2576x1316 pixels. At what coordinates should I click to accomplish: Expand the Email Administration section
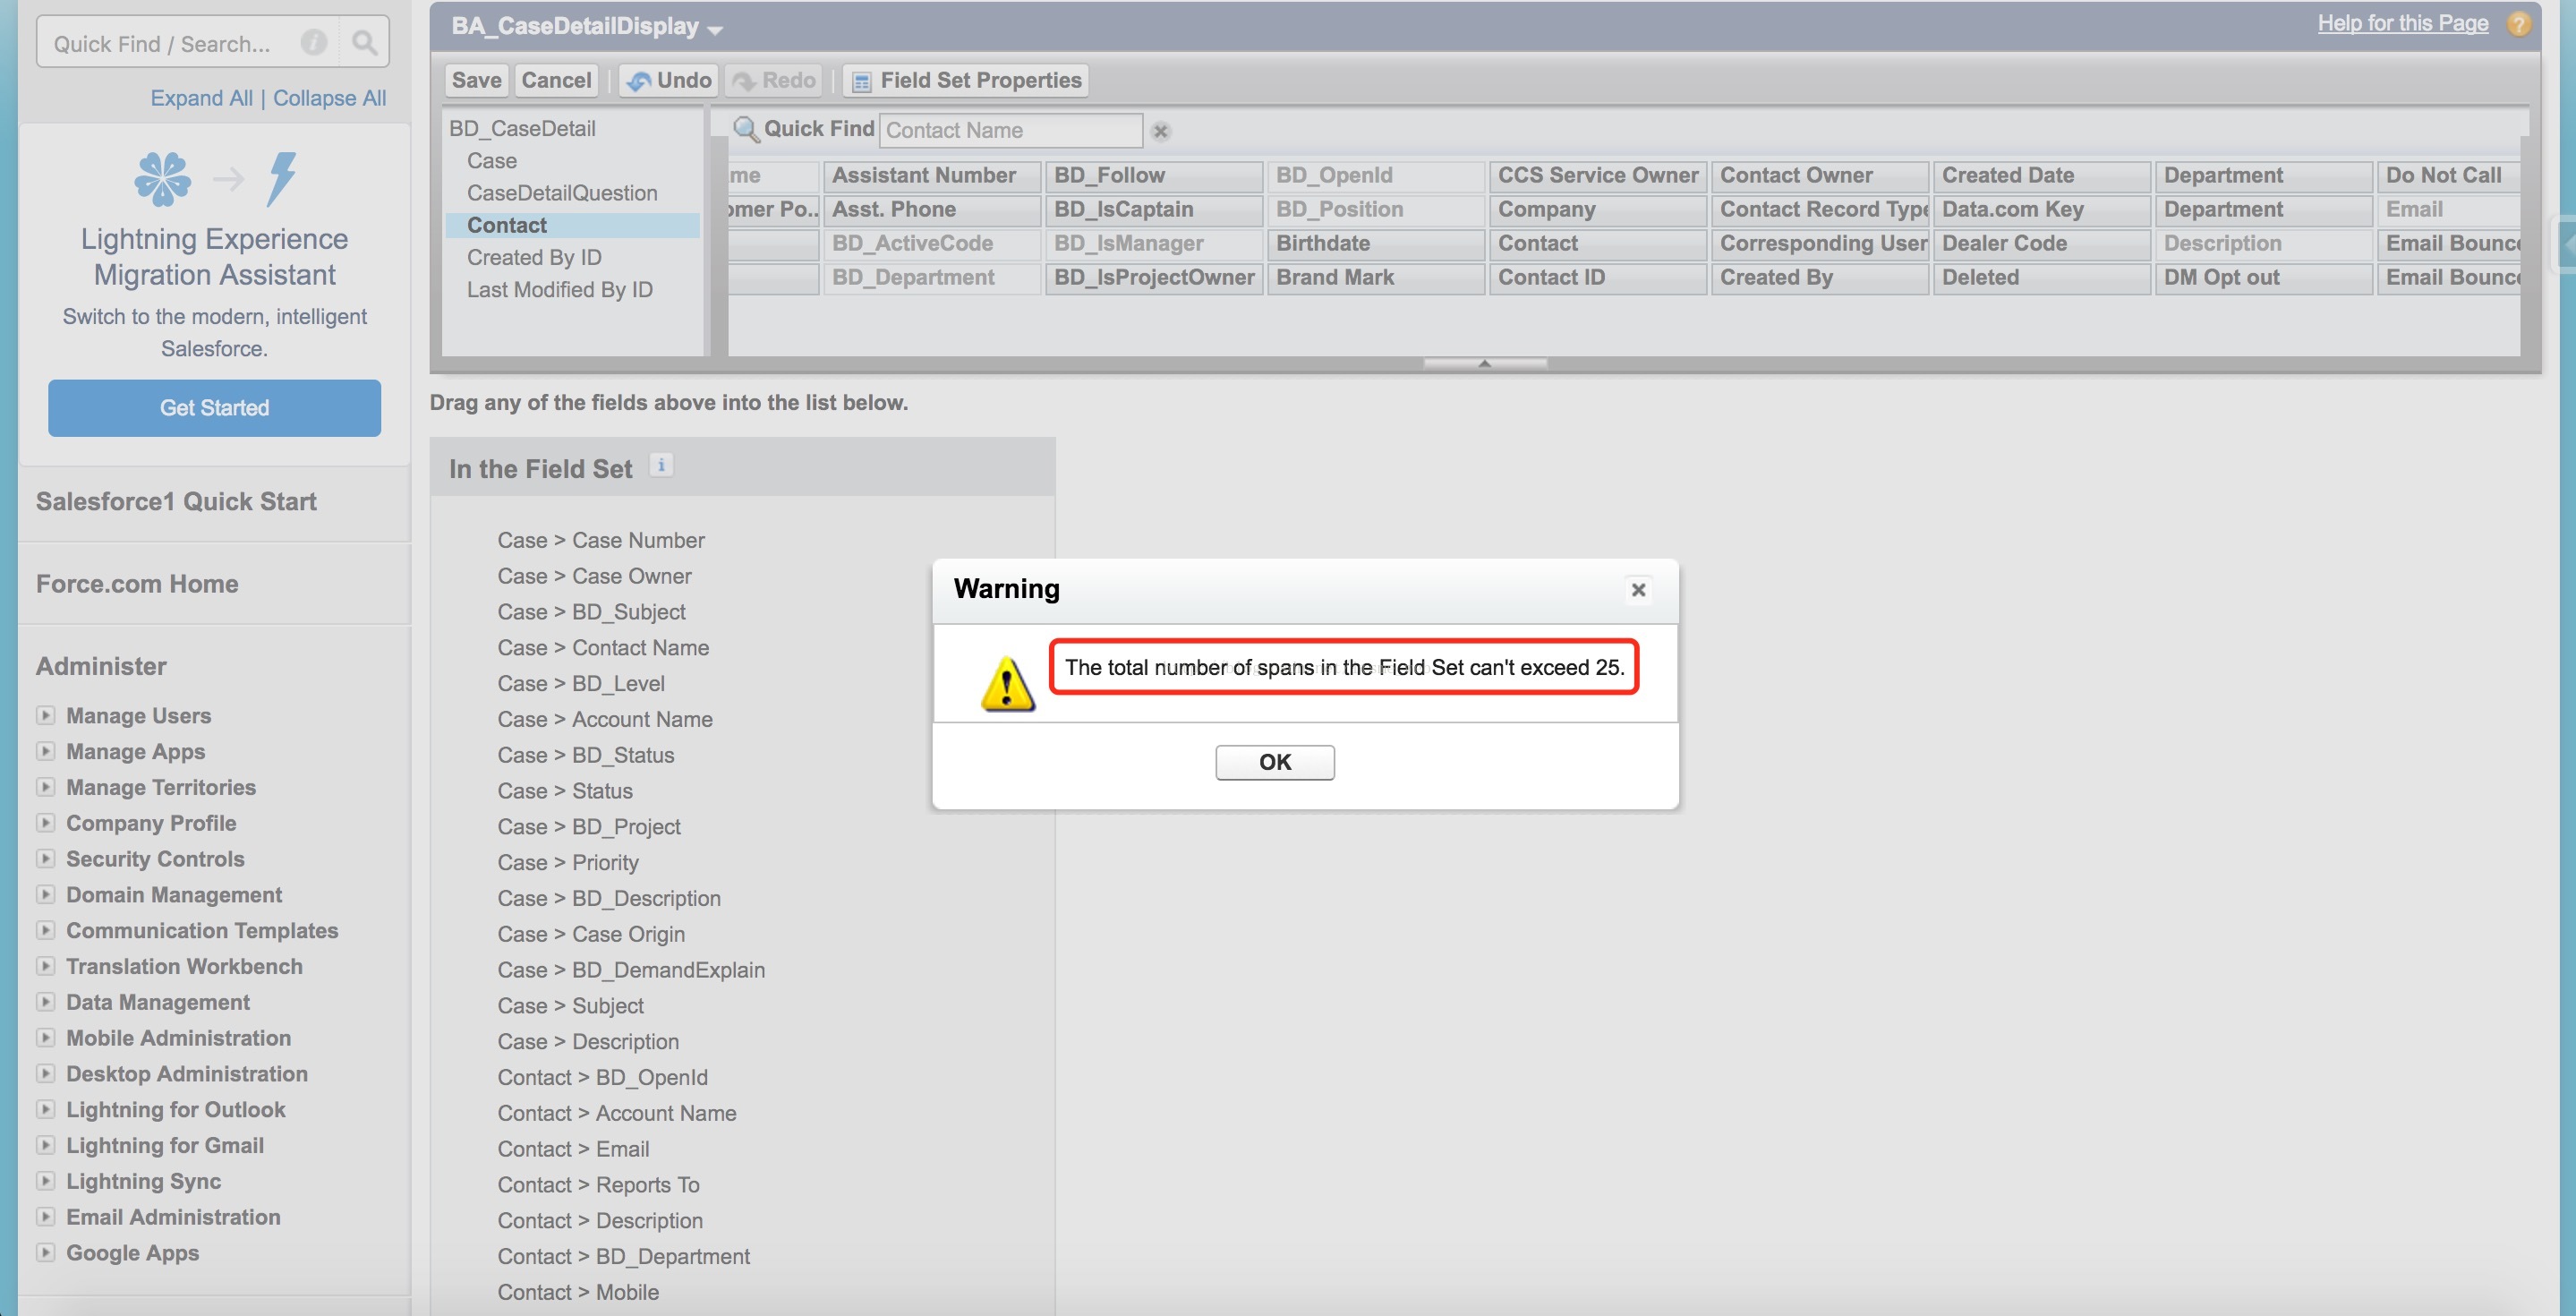[46, 1217]
